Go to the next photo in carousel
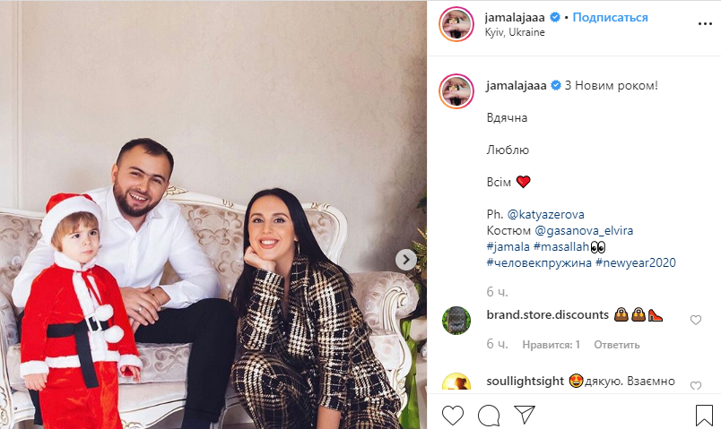The height and width of the screenshot is (429, 721). 406,260
